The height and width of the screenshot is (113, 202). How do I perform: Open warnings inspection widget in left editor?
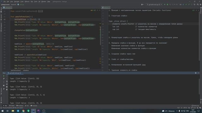93,10
